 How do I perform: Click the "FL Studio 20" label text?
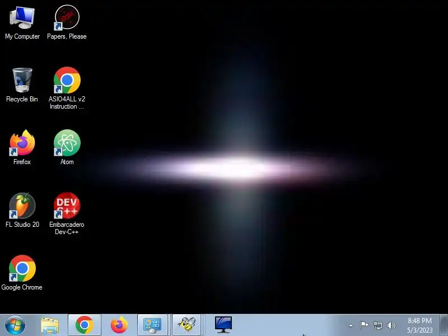tap(22, 225)
